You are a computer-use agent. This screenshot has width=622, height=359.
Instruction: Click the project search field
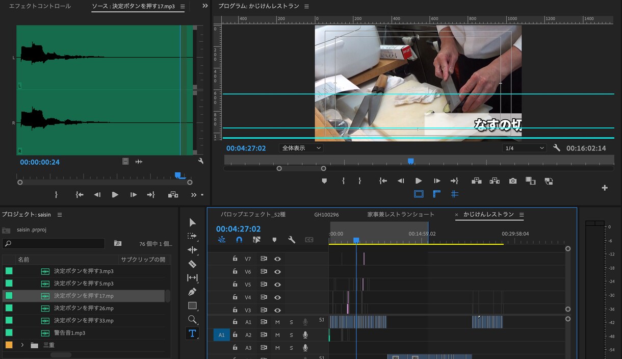pos(53,243)
